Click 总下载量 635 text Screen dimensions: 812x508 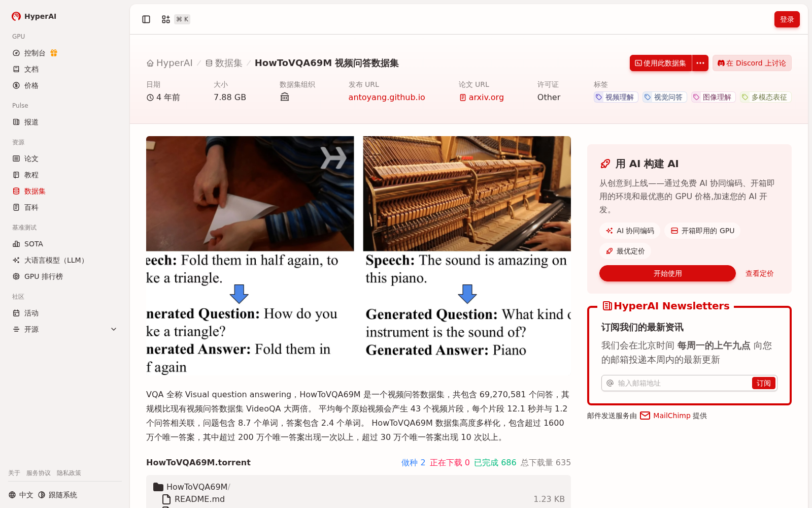click(x=546, y=462)
